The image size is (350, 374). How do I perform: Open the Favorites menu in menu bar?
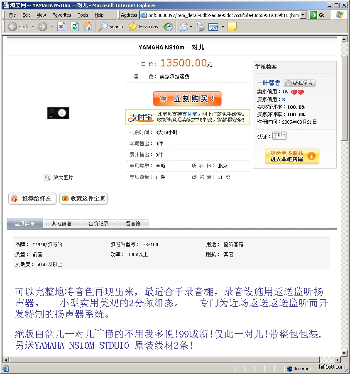61,15
